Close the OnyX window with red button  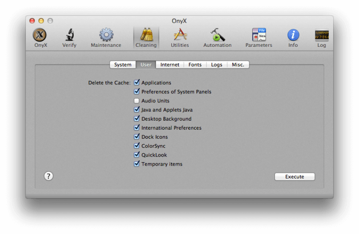click(x=32, y=21)
